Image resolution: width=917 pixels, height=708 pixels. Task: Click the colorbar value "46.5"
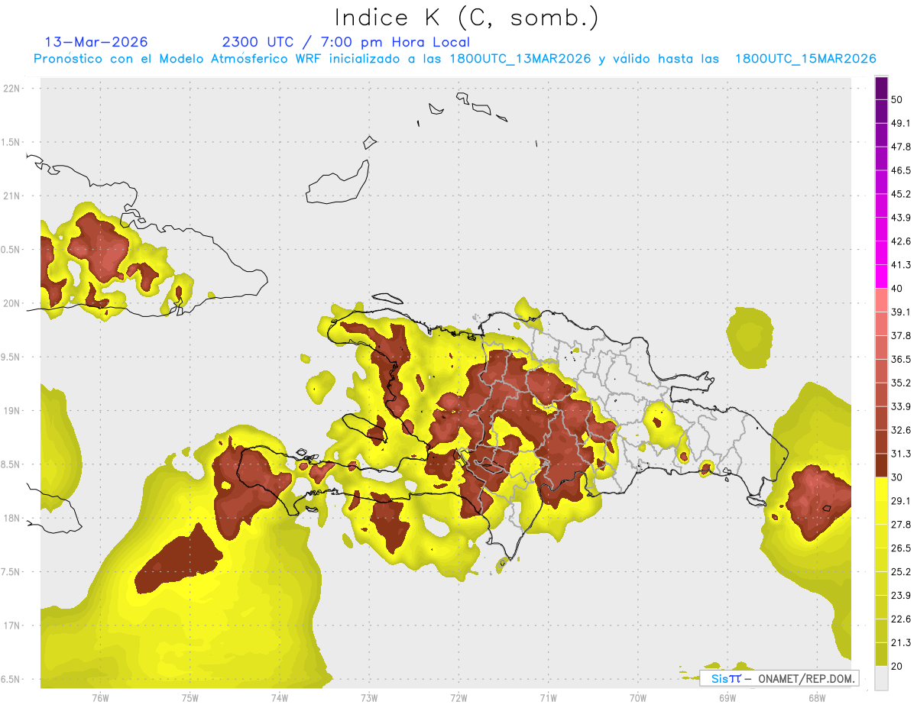point(901,170)
